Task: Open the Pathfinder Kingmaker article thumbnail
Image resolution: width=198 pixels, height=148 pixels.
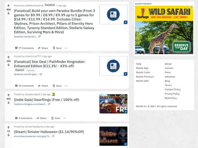Action: 113,66
